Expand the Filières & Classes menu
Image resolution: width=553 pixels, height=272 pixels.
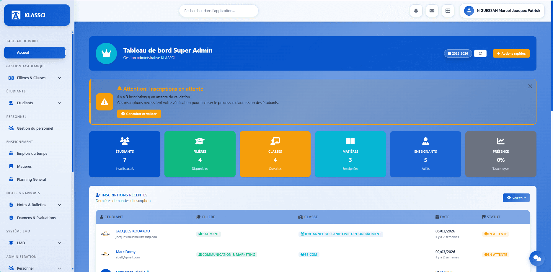[35, 78]
